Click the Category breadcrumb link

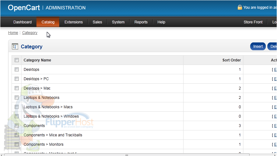30,33
